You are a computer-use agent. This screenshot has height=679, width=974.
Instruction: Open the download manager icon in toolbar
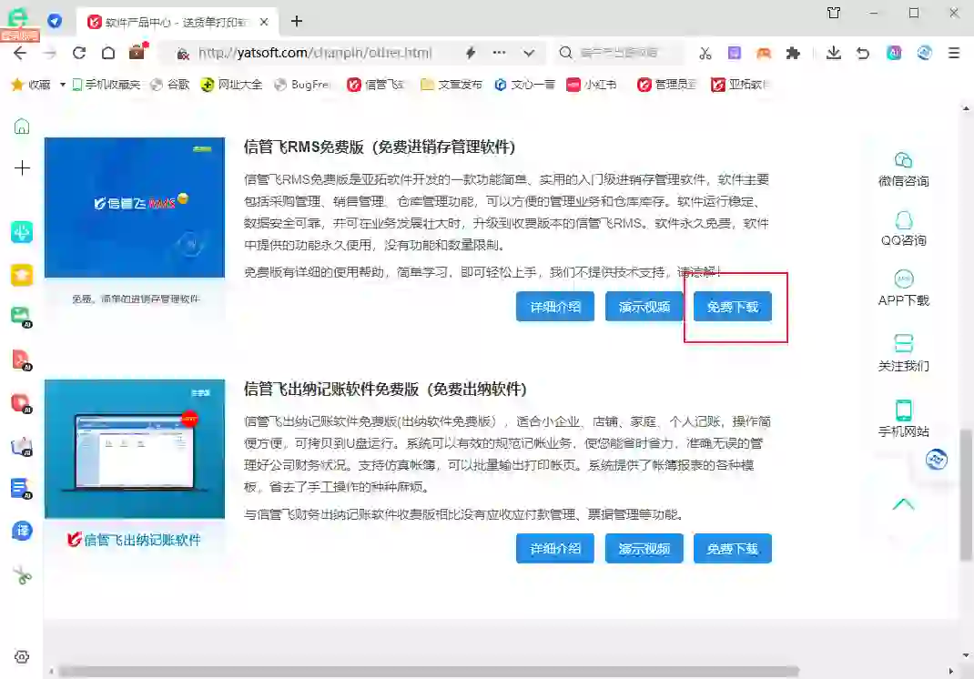pyautogui.click(x=833, y=54)
